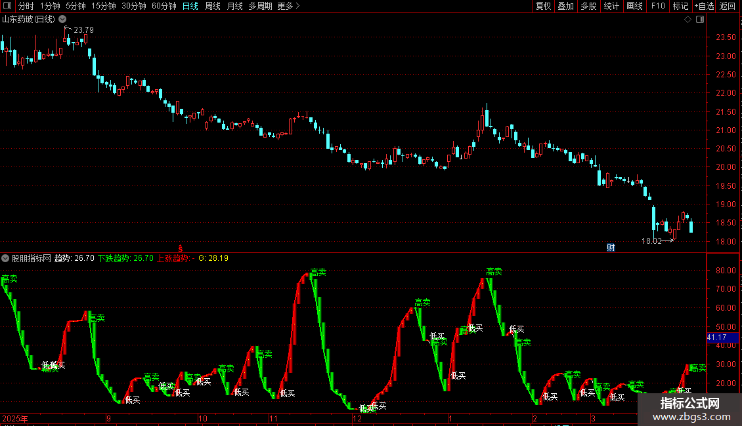Open the 统计 statistics tool
The height and width of the screenshot is (426, 742).
point(611,6)
